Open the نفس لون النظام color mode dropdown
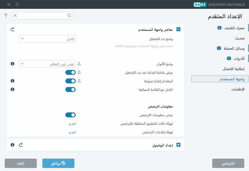Viewport: 249px width, 171px height. point(47,64)
